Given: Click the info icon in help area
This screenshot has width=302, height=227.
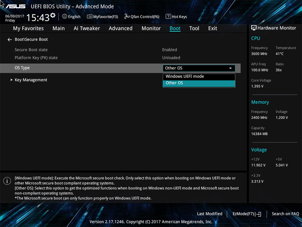Looking at the screenshot, I should 7,181.
